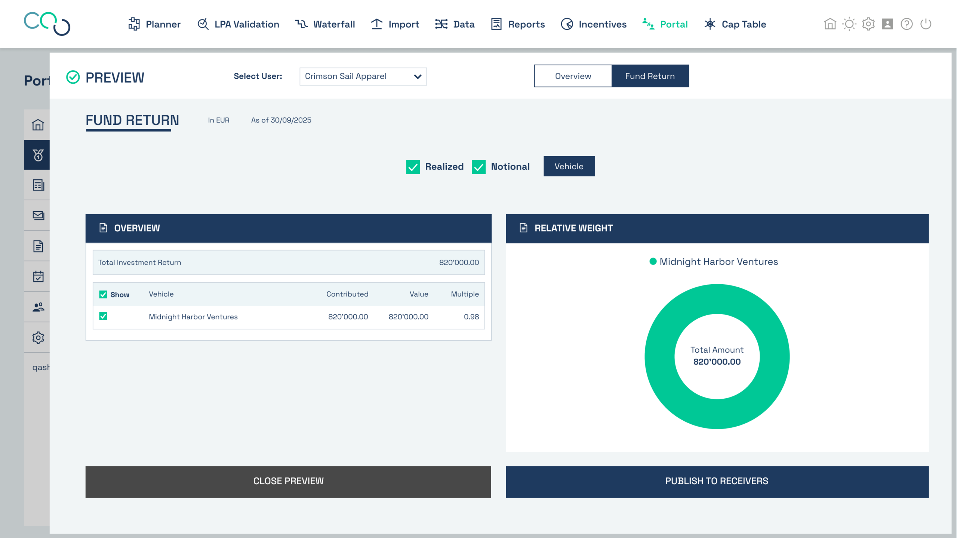Open the home icon in top-right toolbar
The image size is (957, 538).
[x=830, y=24]
